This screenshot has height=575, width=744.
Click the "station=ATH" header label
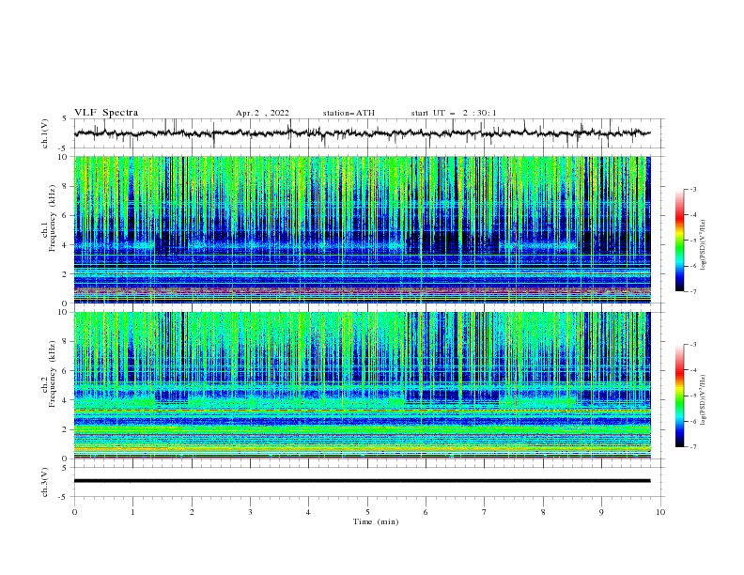pos(349,113)
